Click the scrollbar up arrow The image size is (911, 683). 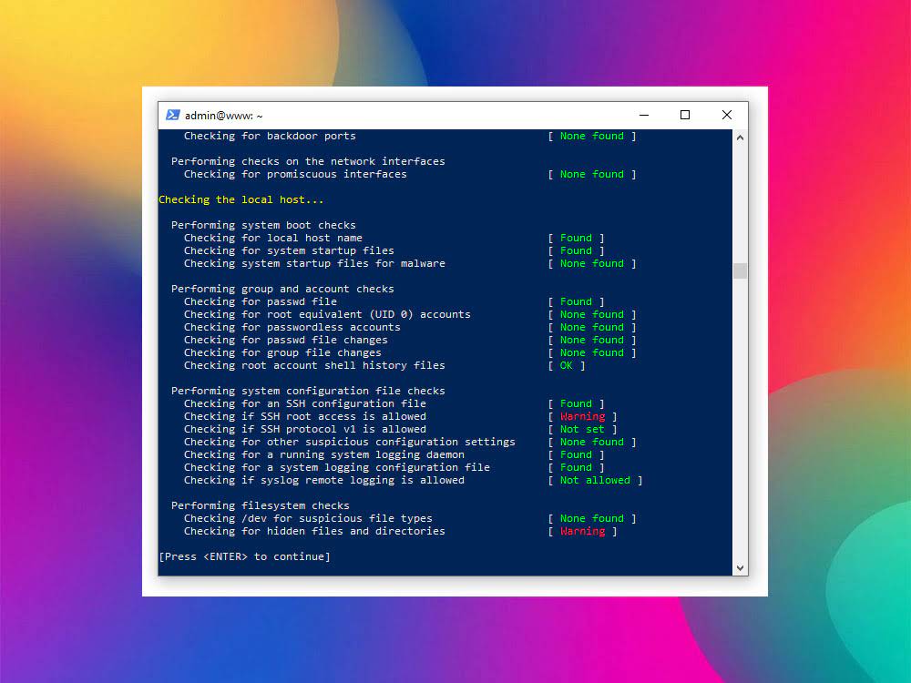(x=740, y=138)
